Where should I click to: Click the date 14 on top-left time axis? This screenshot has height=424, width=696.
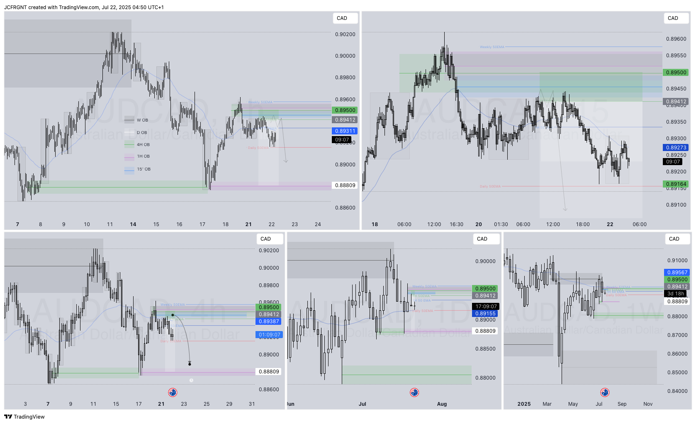[x=133, y=224]
